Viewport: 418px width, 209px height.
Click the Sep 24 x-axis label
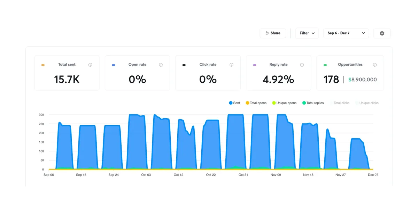click(x=114, y=175)
